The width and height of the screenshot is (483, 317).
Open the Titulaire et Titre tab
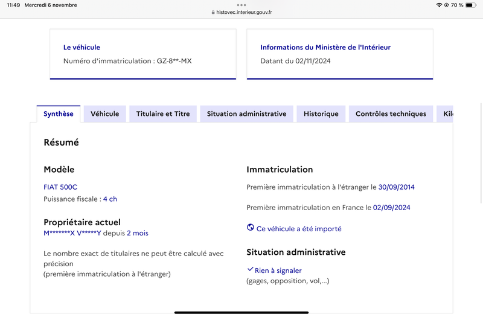(163, 114)
